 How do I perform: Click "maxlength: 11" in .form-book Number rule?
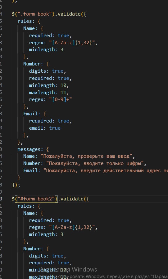48,92
